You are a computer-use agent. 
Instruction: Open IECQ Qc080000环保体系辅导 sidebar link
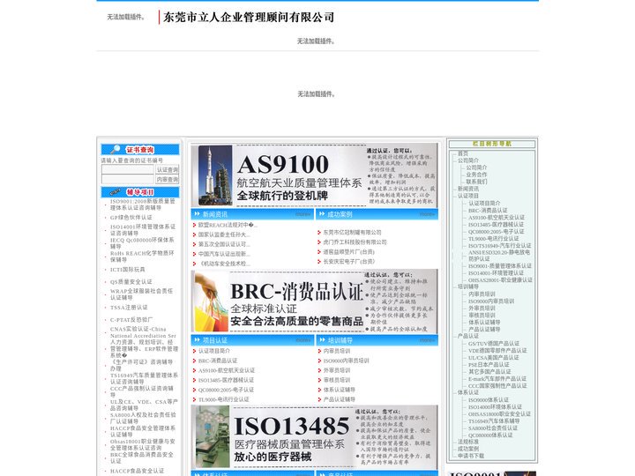pyautogui.click(x=142, y=243)
